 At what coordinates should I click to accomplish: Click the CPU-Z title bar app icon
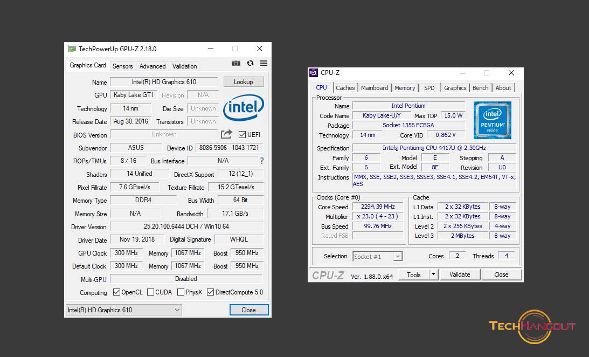[x=314, y=73]
